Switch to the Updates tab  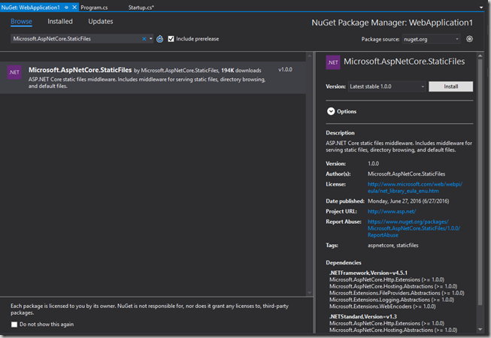point(101,21)
